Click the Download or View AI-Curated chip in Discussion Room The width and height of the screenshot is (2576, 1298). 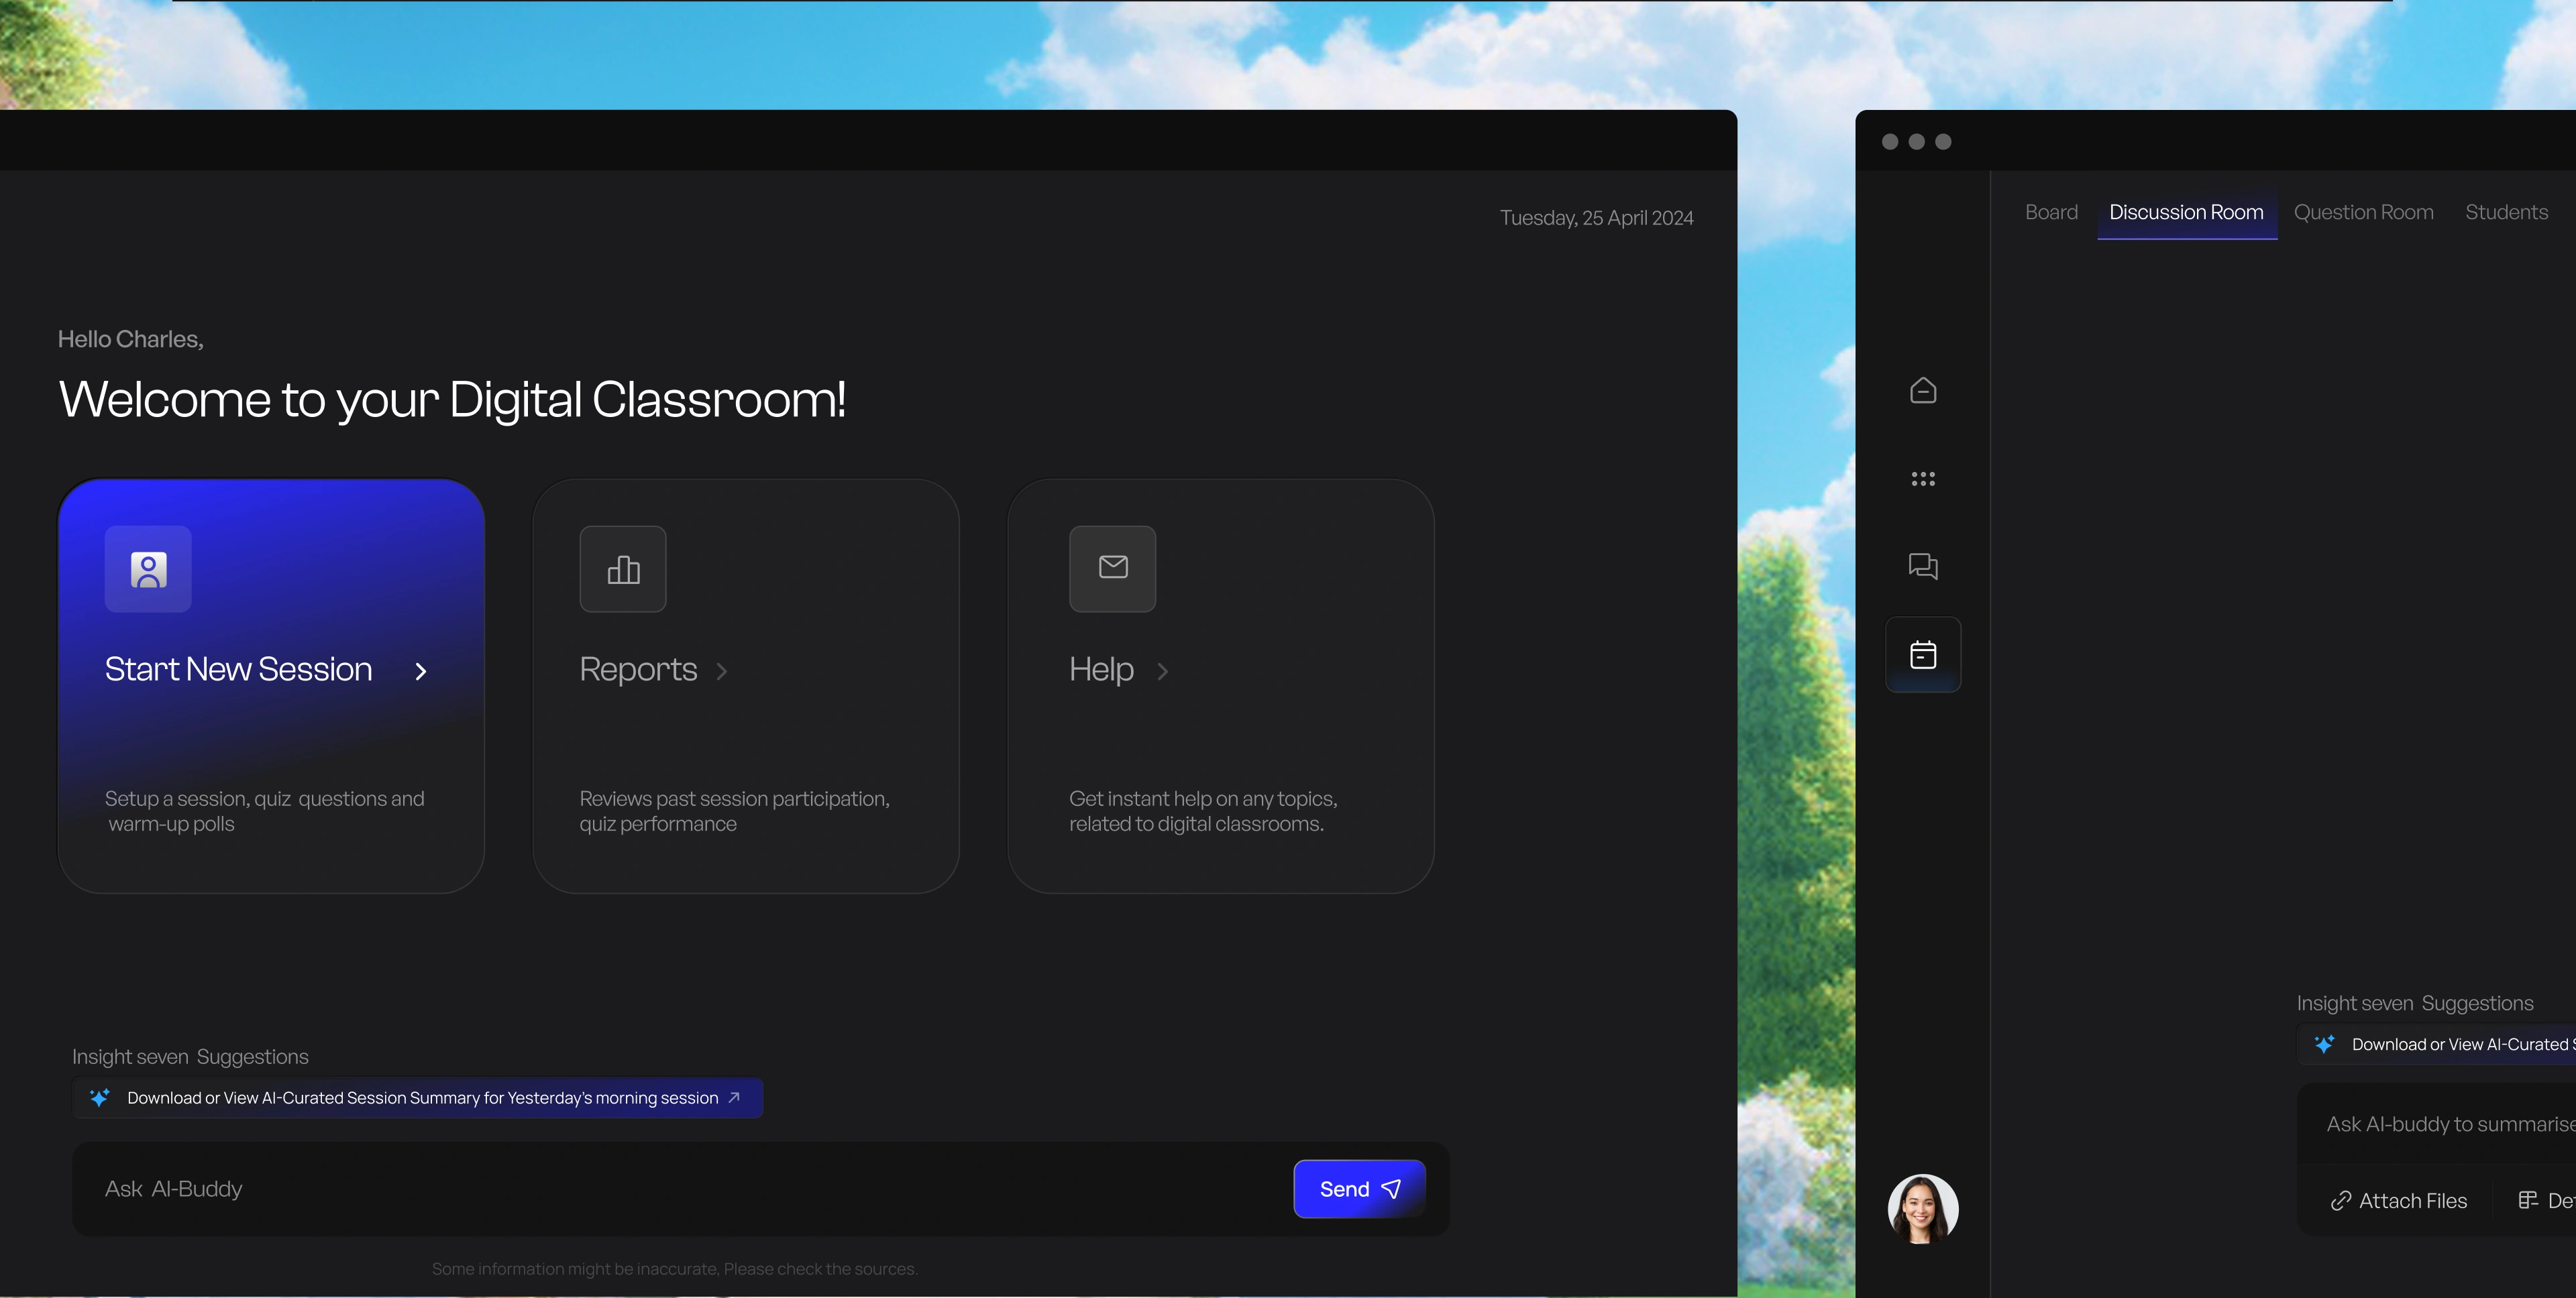click(x=2437, y=1044)
